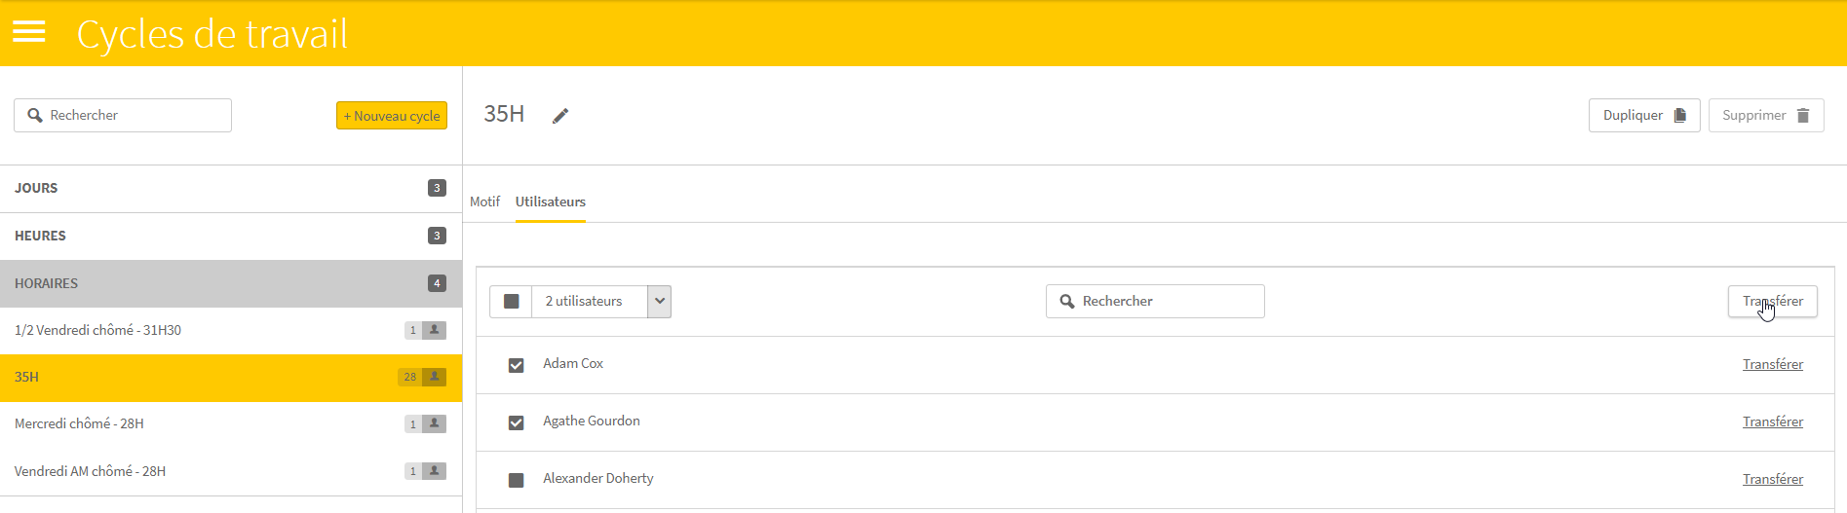
Task: Click the left sidebar Rechercher search field
Action: coord(123,115)
